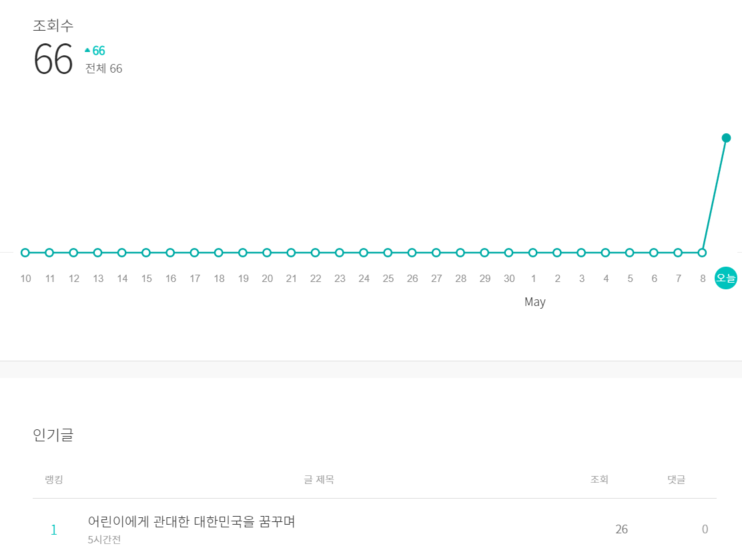Click the large '66' view count number

54,59
